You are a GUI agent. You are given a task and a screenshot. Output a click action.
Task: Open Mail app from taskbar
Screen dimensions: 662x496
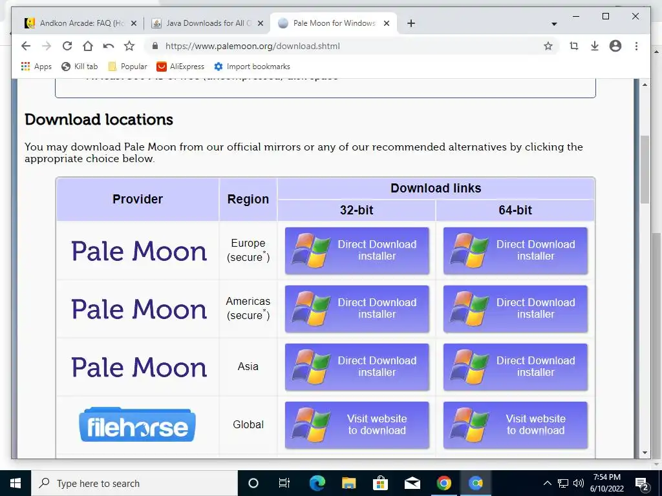click(412, 483)
